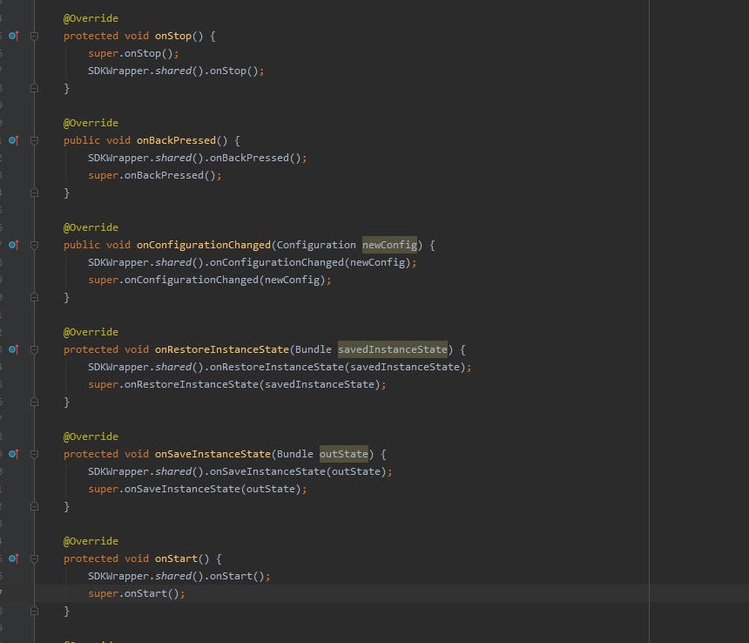Click SDKWrapper in the onStop() call line

click(x=118, y=71)
